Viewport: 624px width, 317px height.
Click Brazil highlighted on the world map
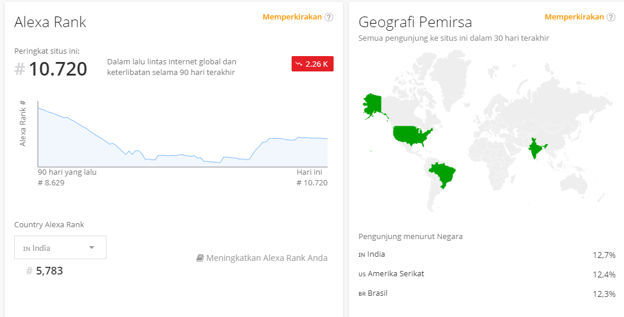[x=444, y=174]
